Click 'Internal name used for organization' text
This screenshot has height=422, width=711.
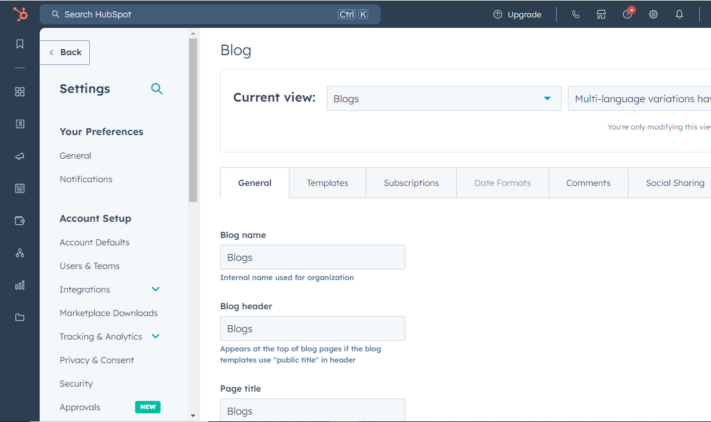[x=287, y=278]
